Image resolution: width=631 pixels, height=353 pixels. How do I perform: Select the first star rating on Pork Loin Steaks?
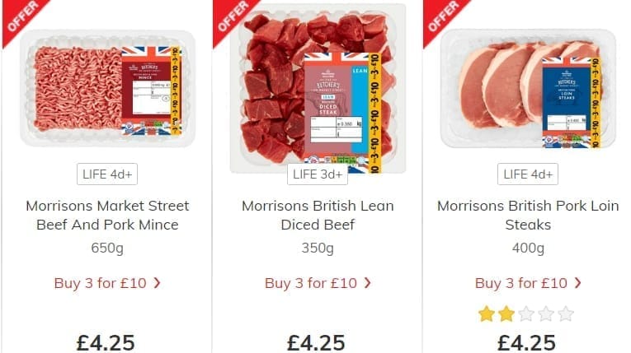tap(487, 314)
